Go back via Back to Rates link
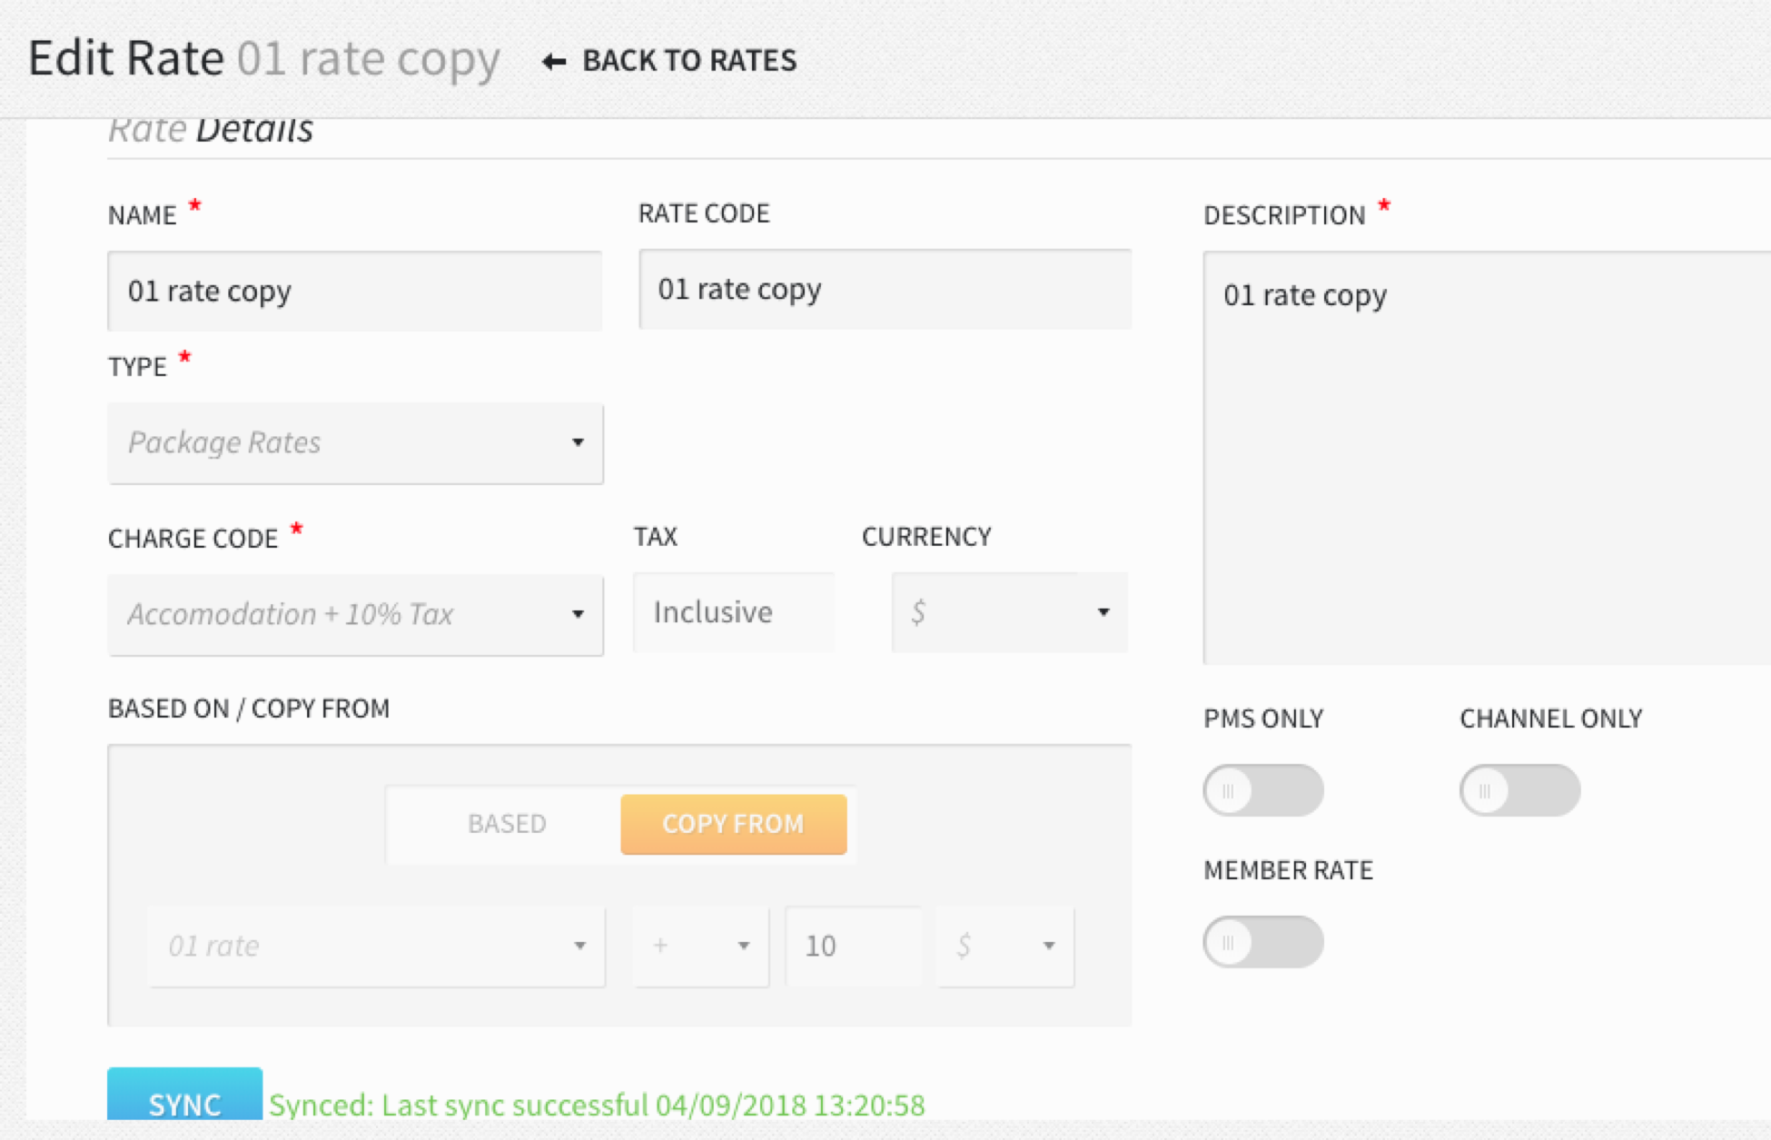1771x1140 pixels. (669, 61)
